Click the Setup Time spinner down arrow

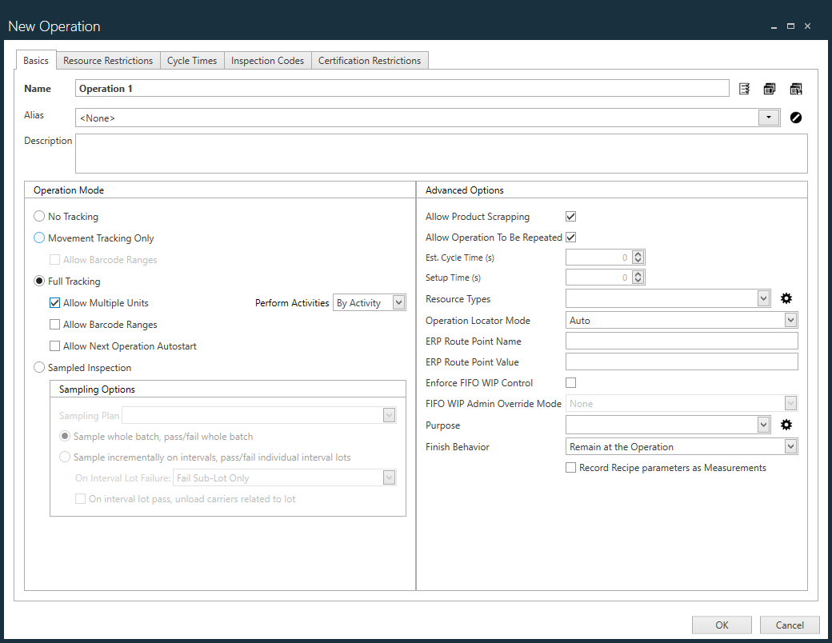click(638, 280)
